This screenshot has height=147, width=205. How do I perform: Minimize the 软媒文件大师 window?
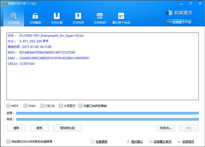(181, 4)
